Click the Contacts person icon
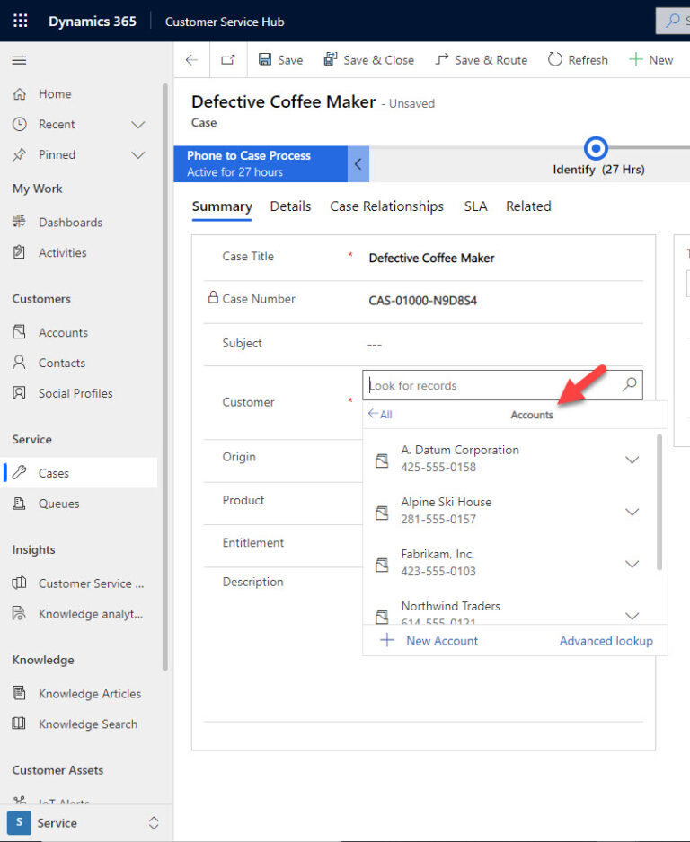The width and height of the screenshot is (690, 842). coord(20,363)
